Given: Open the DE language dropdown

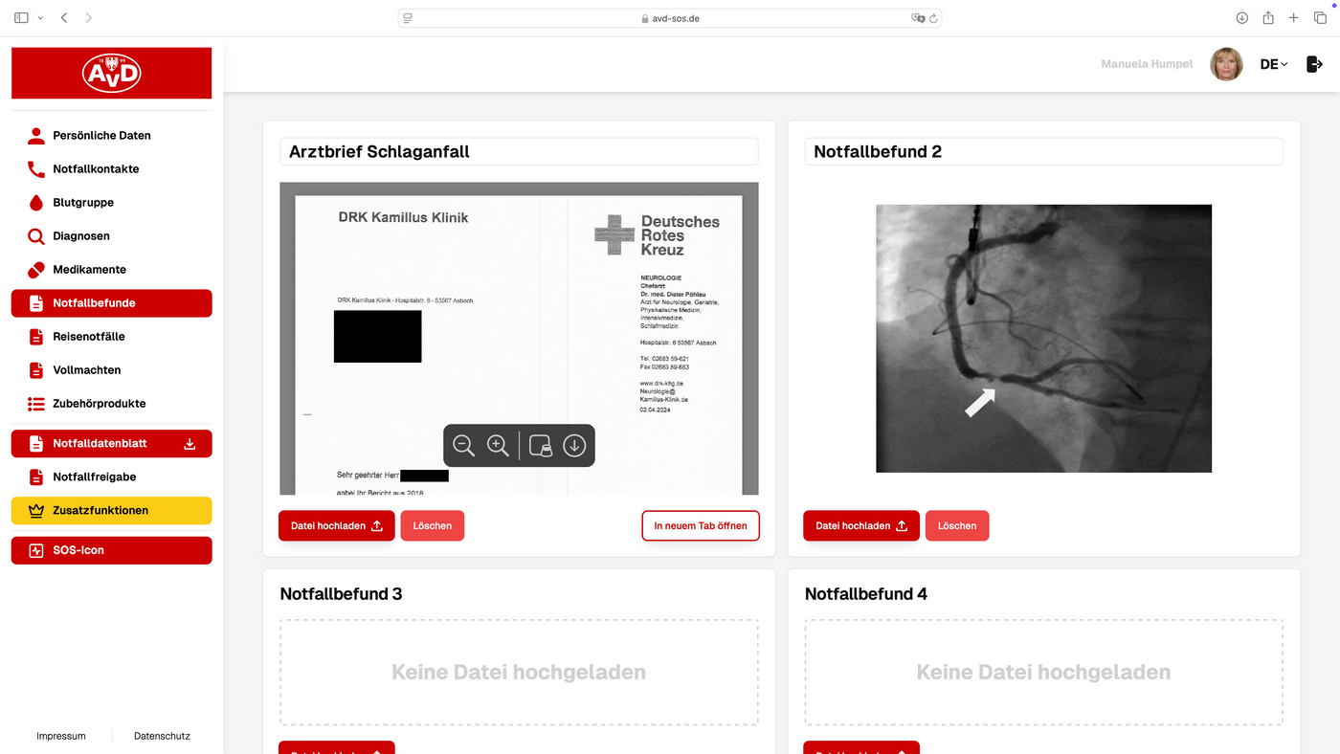Looking at the screenshot, I should (1274, 64).
